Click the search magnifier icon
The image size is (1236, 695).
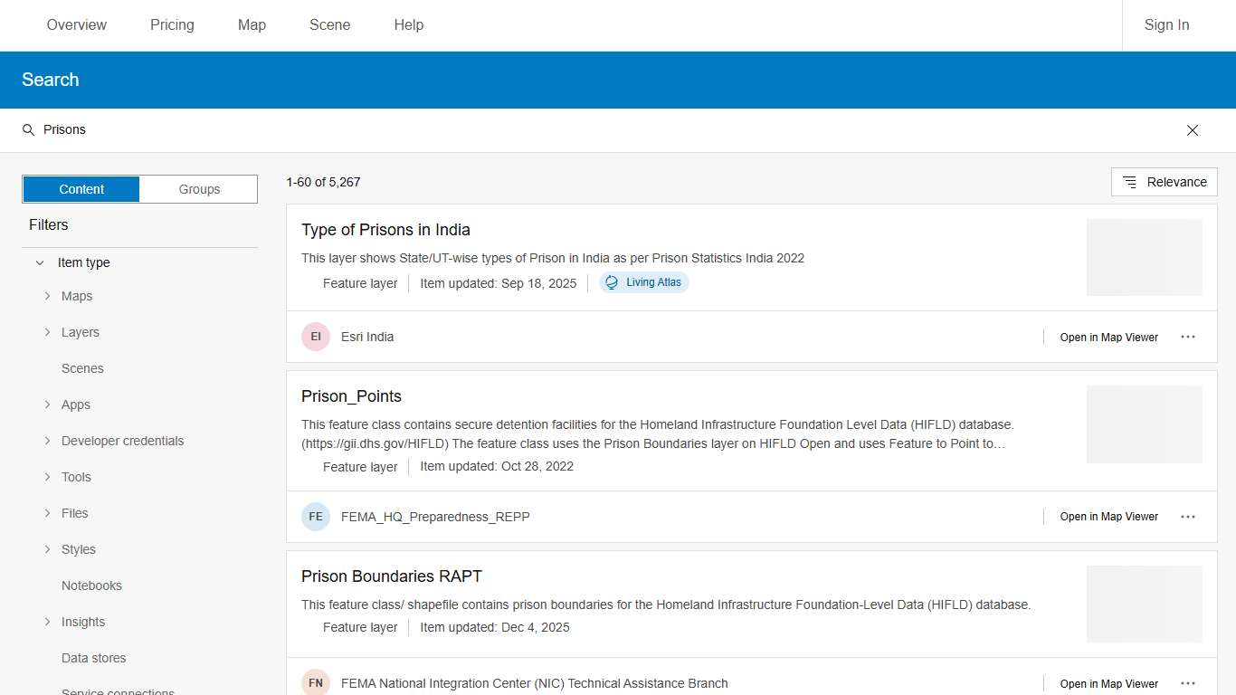pyautogui.click(x=28, y=130)
